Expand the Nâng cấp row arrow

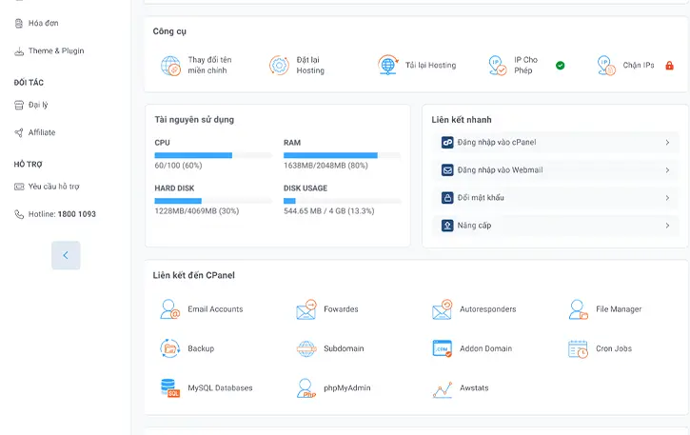pos(667,226)
